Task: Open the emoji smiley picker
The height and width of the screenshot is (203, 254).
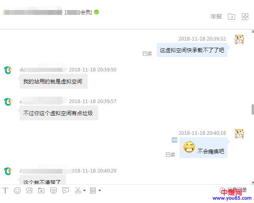Action: coord(17,191)
